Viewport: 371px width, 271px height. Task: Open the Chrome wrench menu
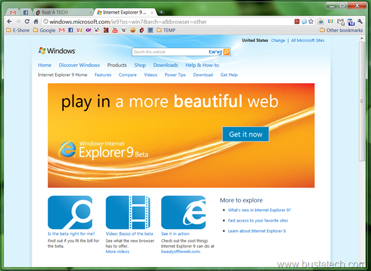click(360, 22)
